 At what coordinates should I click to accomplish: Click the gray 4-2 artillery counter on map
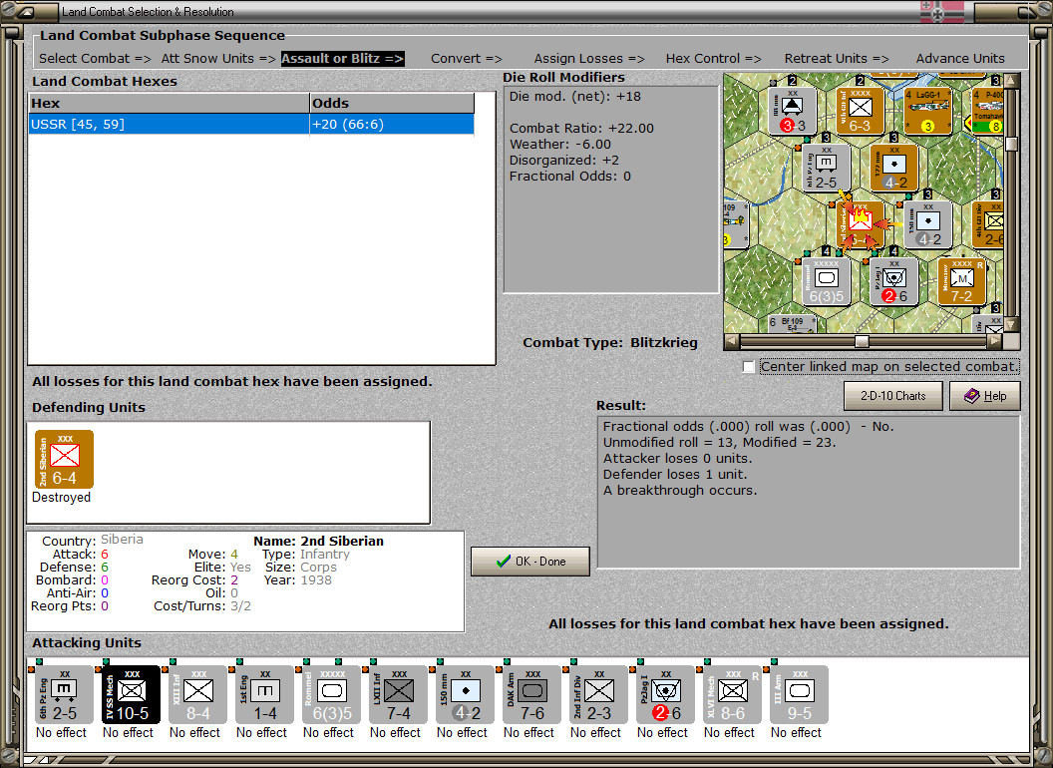pyautogui.click(x=927, y=224)
